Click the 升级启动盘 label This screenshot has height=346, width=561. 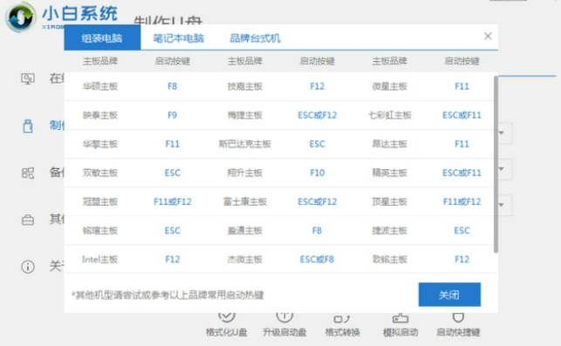pyautogui.click(x=284, y=332)
